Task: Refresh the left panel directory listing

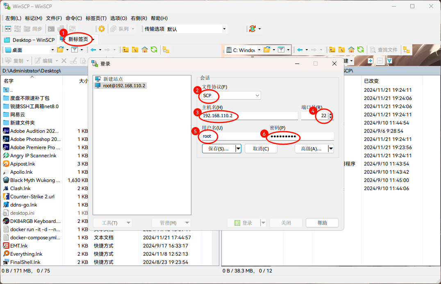Action: pos(154,50)
